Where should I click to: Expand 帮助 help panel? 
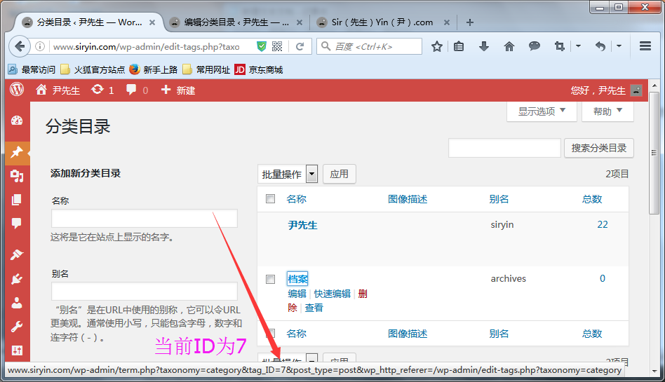[607, 111]
